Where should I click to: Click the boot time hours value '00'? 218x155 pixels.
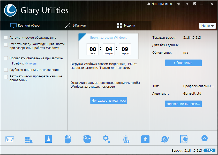coord(93,49)
